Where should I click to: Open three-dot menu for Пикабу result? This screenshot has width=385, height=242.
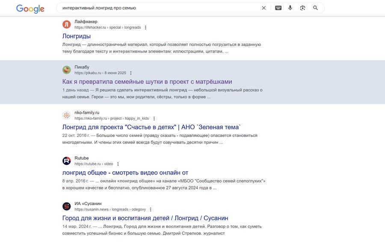[131, 73]
